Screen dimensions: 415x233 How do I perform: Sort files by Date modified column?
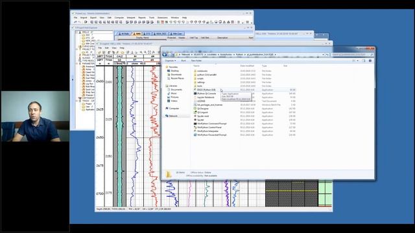pos(247,66)
